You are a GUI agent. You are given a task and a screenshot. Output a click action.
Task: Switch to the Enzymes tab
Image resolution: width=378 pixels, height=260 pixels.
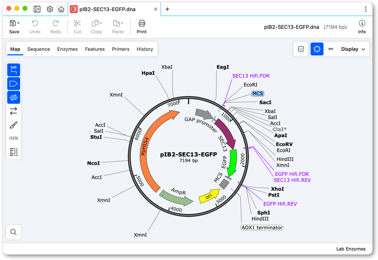pyautogui.click(x=67, y=49)
